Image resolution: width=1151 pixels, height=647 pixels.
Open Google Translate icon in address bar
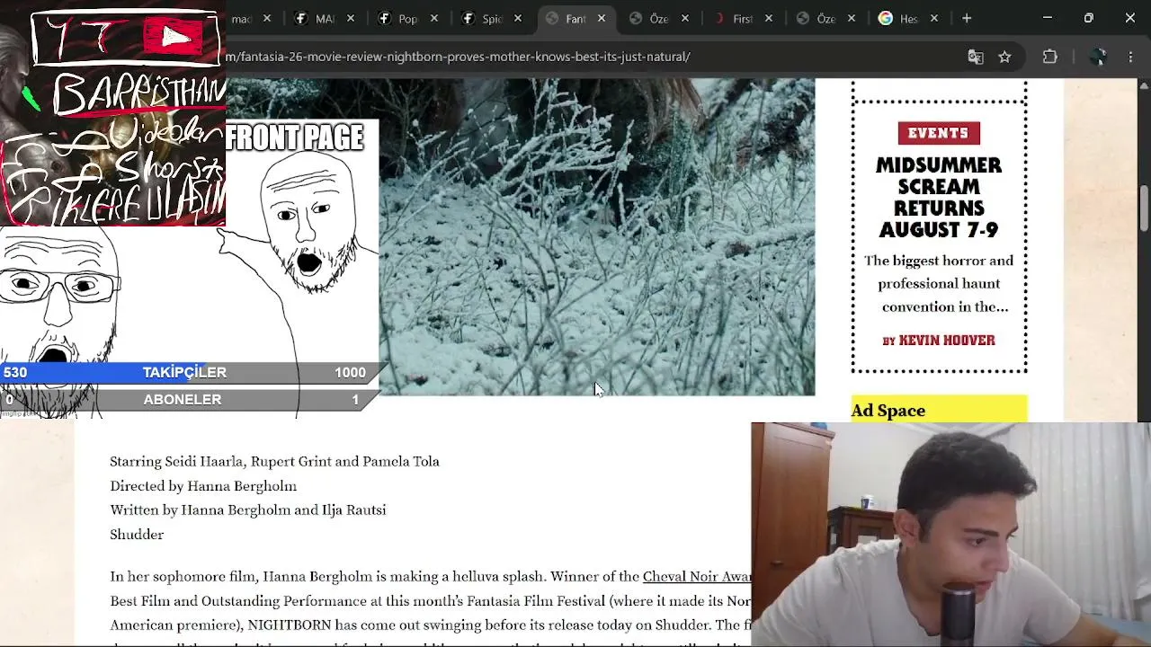point(976,57)
